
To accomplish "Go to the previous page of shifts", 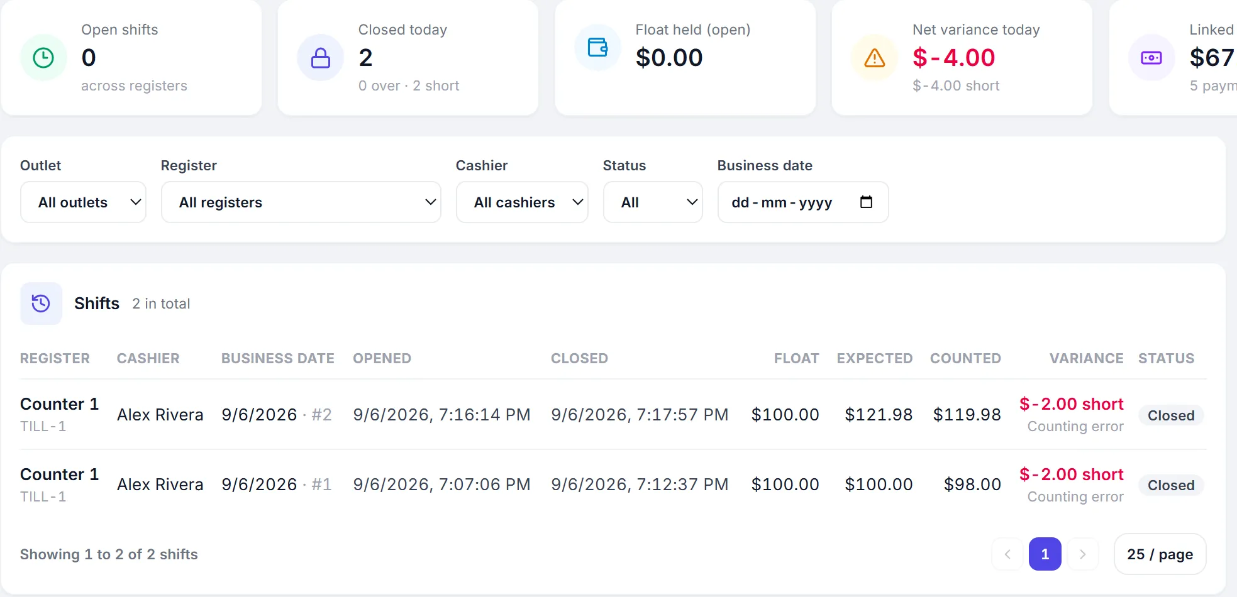I will coord(1008,554).
